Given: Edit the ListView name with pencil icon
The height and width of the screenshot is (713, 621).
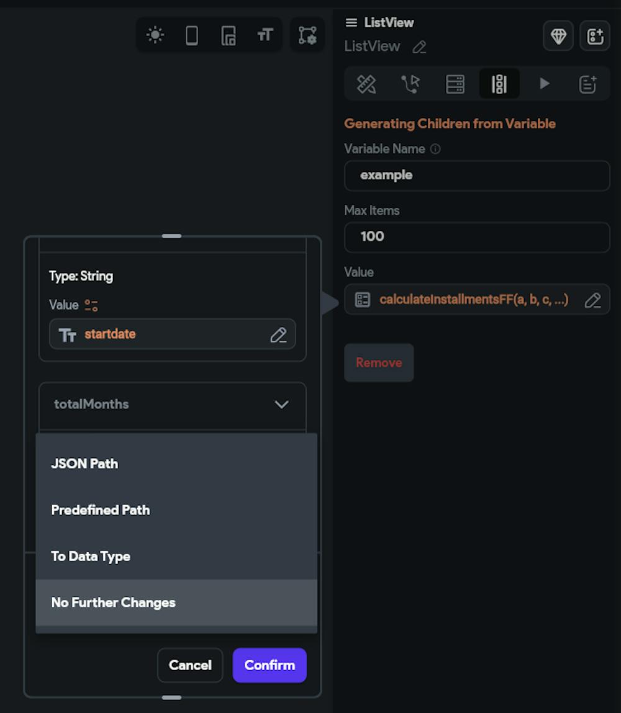Looking at the screenshot, I should pos(420,47).
